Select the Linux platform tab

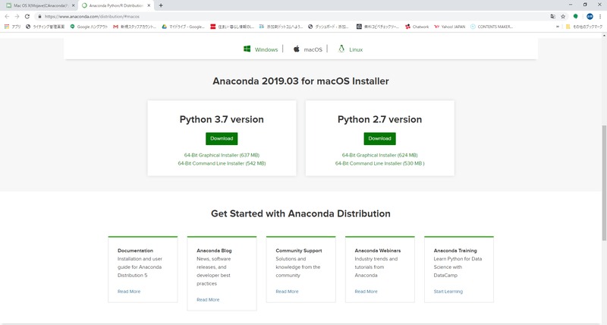(351, 49)
